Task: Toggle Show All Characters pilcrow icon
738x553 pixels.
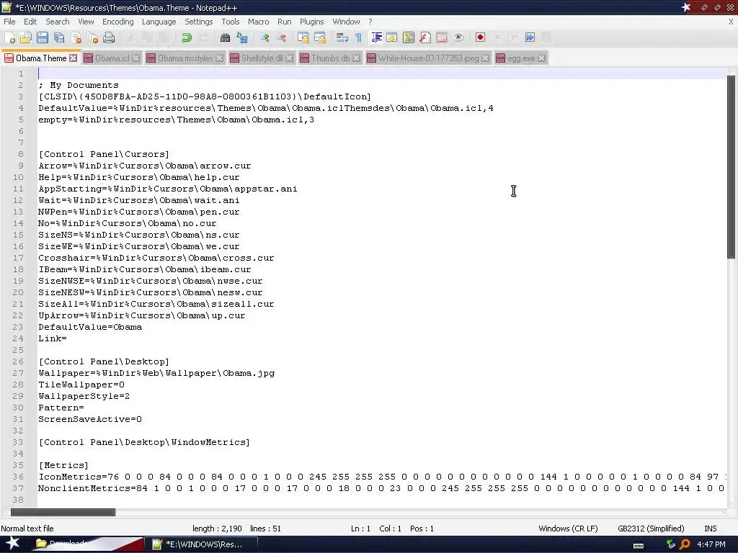Action: tap(358, 38)
